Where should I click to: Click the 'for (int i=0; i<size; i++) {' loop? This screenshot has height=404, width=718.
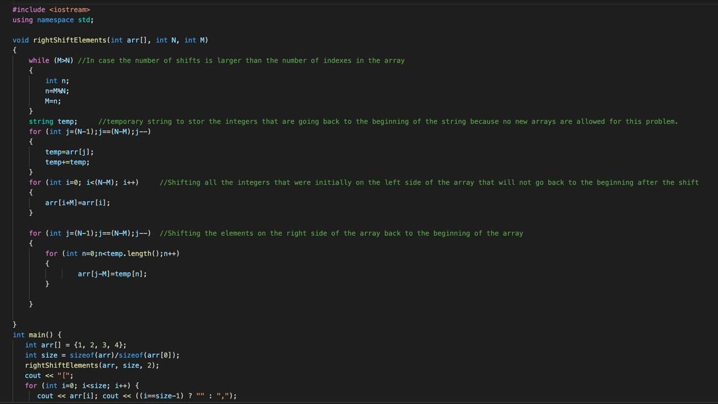pos(82,386)
